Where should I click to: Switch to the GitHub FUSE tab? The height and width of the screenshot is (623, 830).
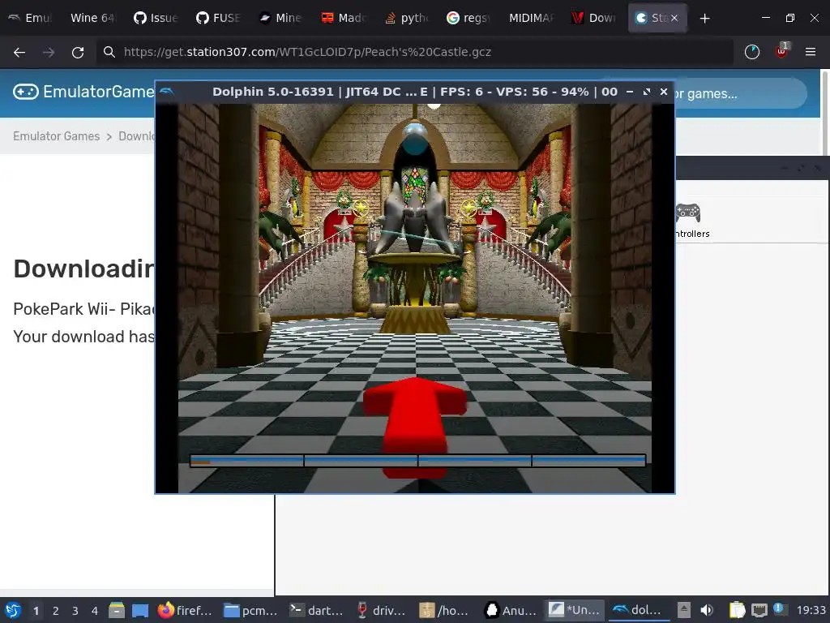pos(218,18)
